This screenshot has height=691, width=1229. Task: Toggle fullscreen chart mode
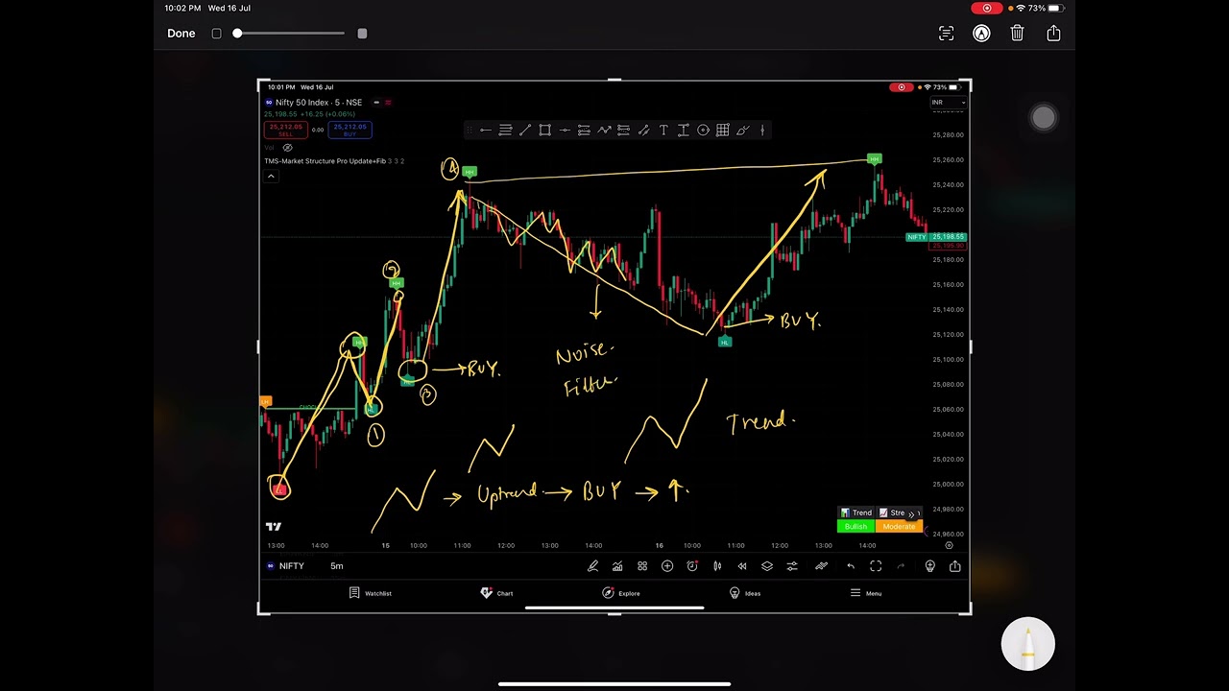(x=876, y=566)
